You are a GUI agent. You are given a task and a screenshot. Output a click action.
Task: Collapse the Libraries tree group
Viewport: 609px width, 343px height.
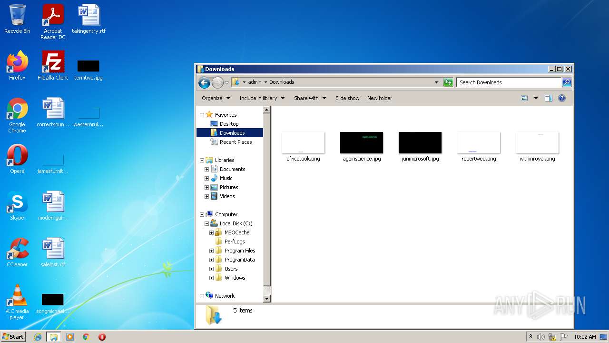(x=202, y=160)
